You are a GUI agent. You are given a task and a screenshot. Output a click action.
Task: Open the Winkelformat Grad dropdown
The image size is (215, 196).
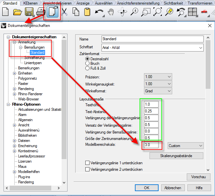(158, 91)
